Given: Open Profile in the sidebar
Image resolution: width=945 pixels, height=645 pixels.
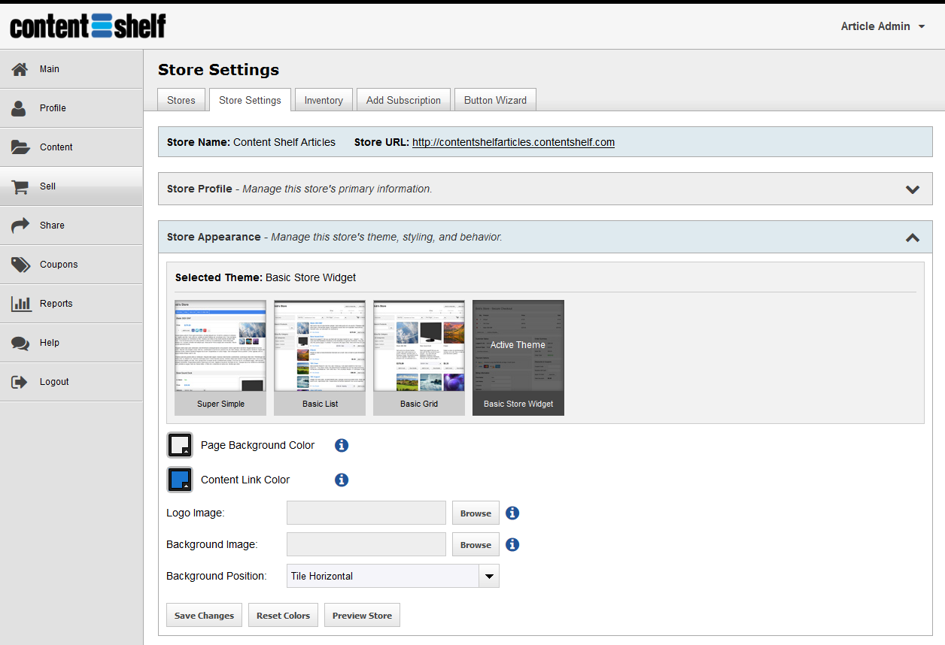Looking at the screenshot, I should (71, 108).
